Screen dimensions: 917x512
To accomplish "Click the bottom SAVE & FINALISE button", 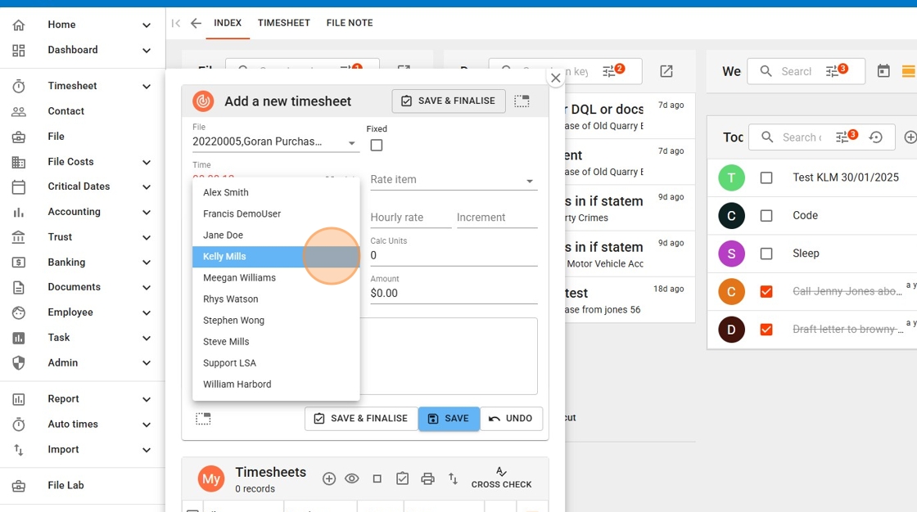I will click(x=361, y=419).
